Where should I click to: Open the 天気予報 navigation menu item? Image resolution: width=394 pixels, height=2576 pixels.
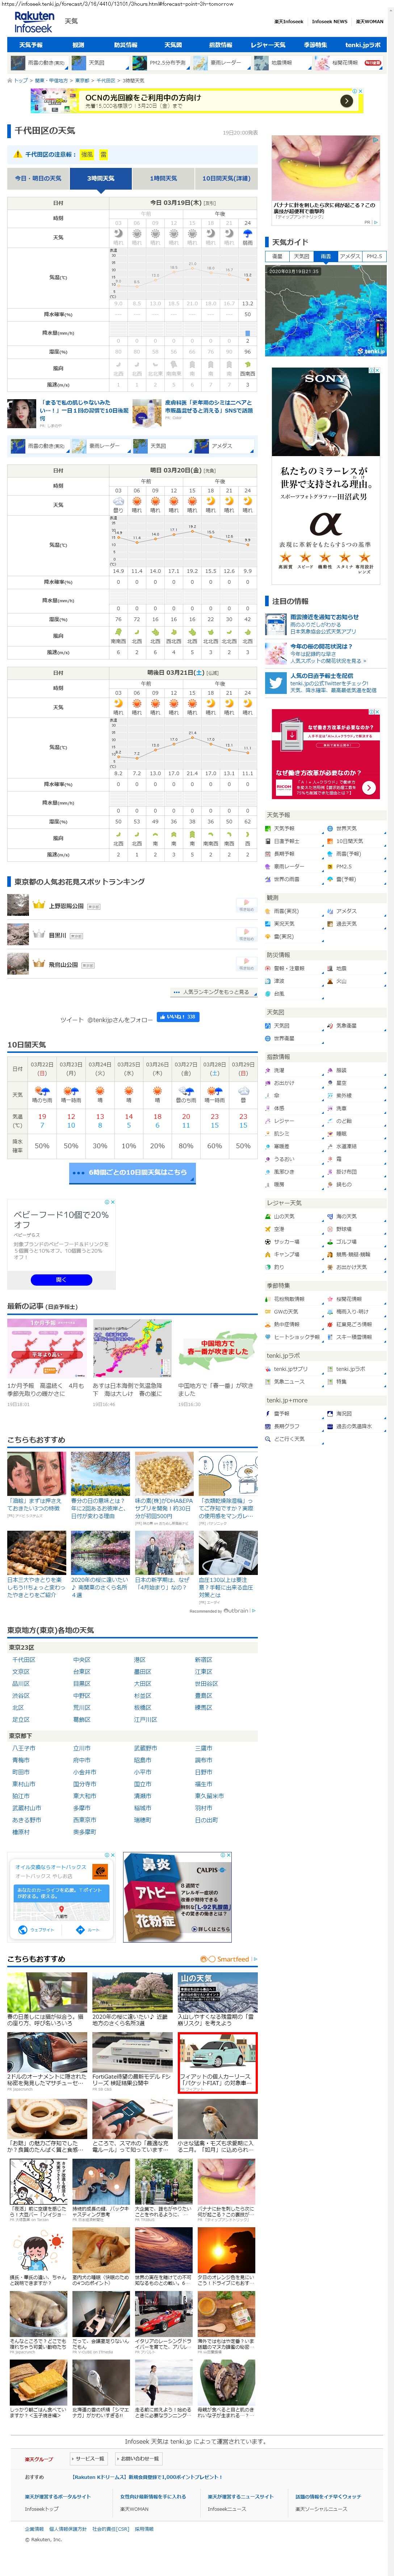pos(31,45)
